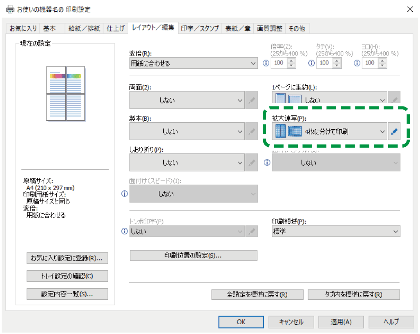Click the info icon beside ヨコ spinner
Screen dimensions: 420x334
357,63
